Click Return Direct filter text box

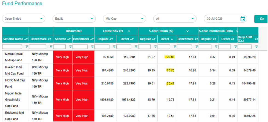pos(164,47)
